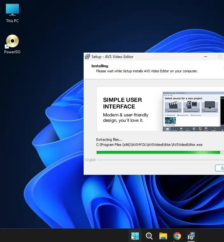224x242 pixels.
Task: Click the AVSVideoEditor.exe file path text
Action: (149, 145)
